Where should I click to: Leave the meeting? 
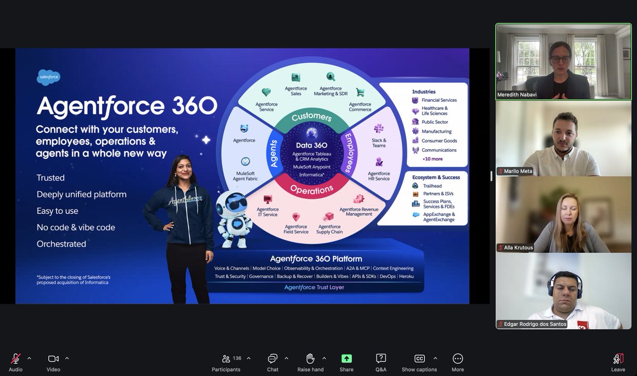618,362
